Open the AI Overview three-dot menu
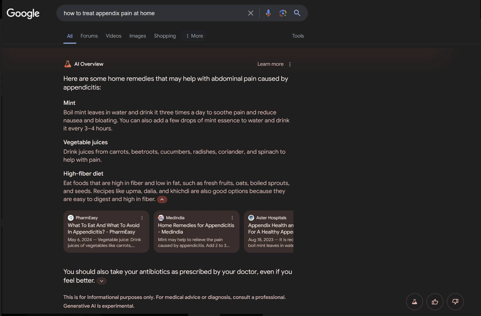 coord(289,64)
